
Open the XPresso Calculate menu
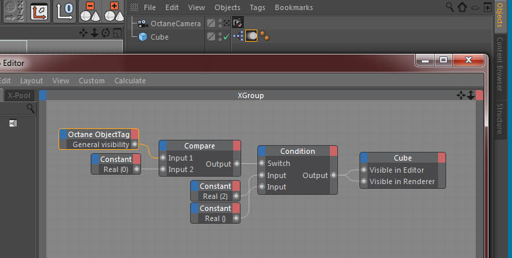coord(130,81)
